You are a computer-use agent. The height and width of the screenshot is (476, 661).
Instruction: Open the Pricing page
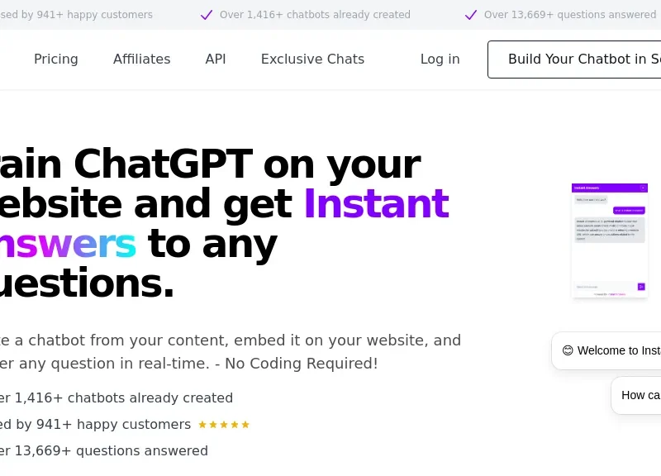pyautogui.click(x=55, y=59)
